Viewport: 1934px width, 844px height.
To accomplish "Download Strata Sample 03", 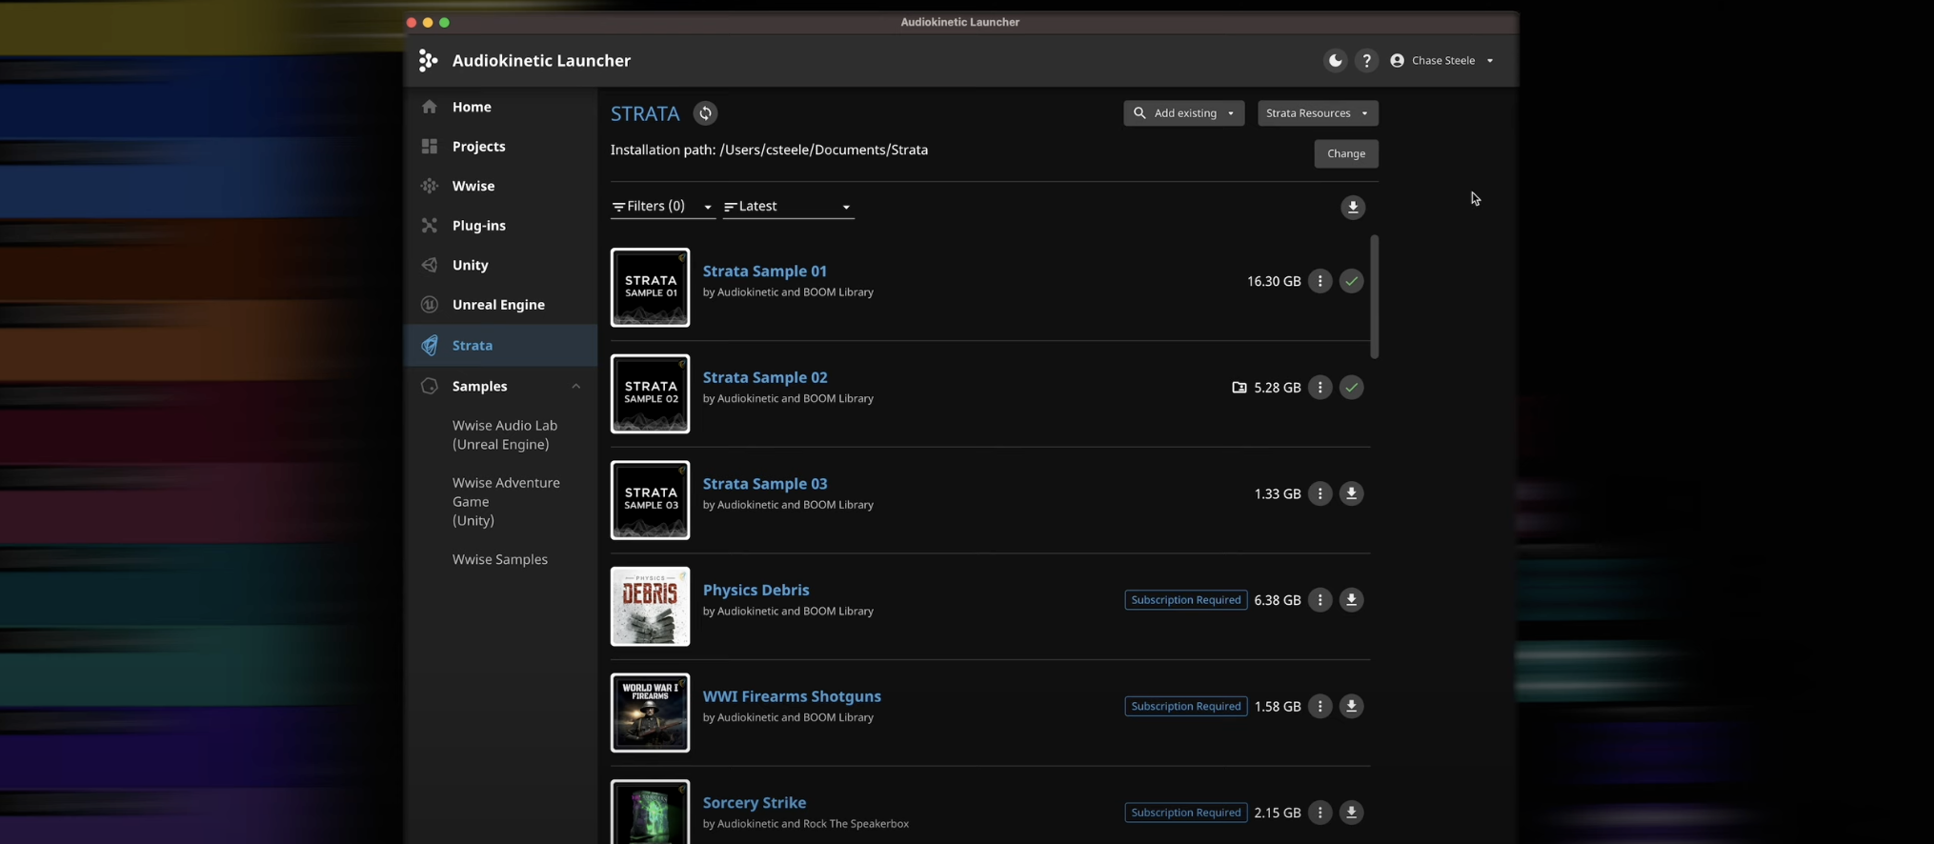I will (1351, 493).
